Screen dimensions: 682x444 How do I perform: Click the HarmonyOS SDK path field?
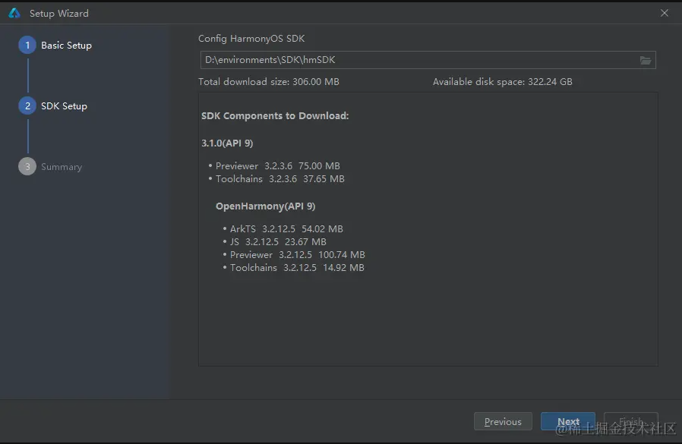pyautogui.click(x=428, y=60)
